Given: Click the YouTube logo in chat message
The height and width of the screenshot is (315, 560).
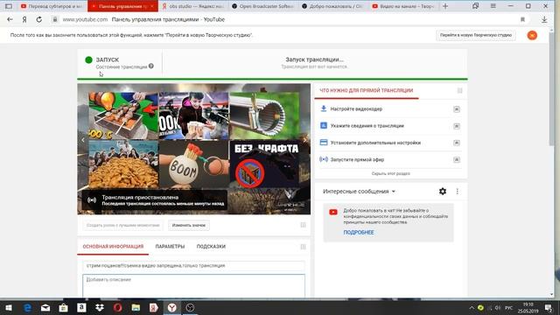Looking at the screenshot, I should (333, 212).
